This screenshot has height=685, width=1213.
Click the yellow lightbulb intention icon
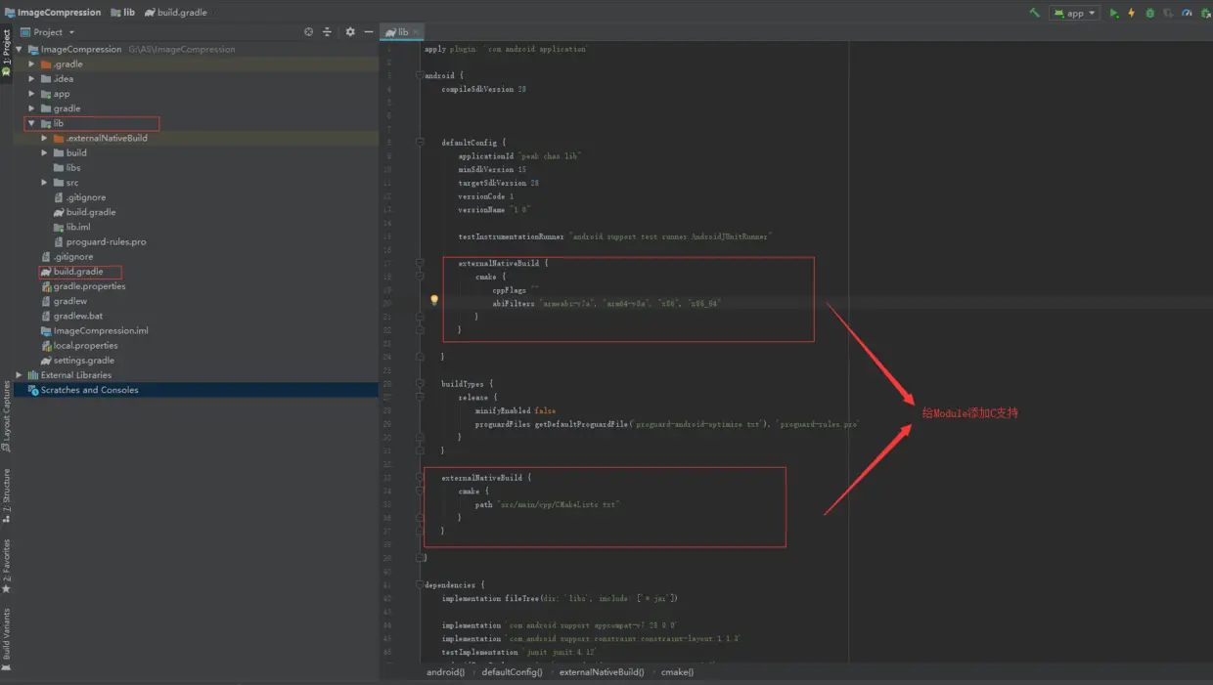click(x=434, y=301)
